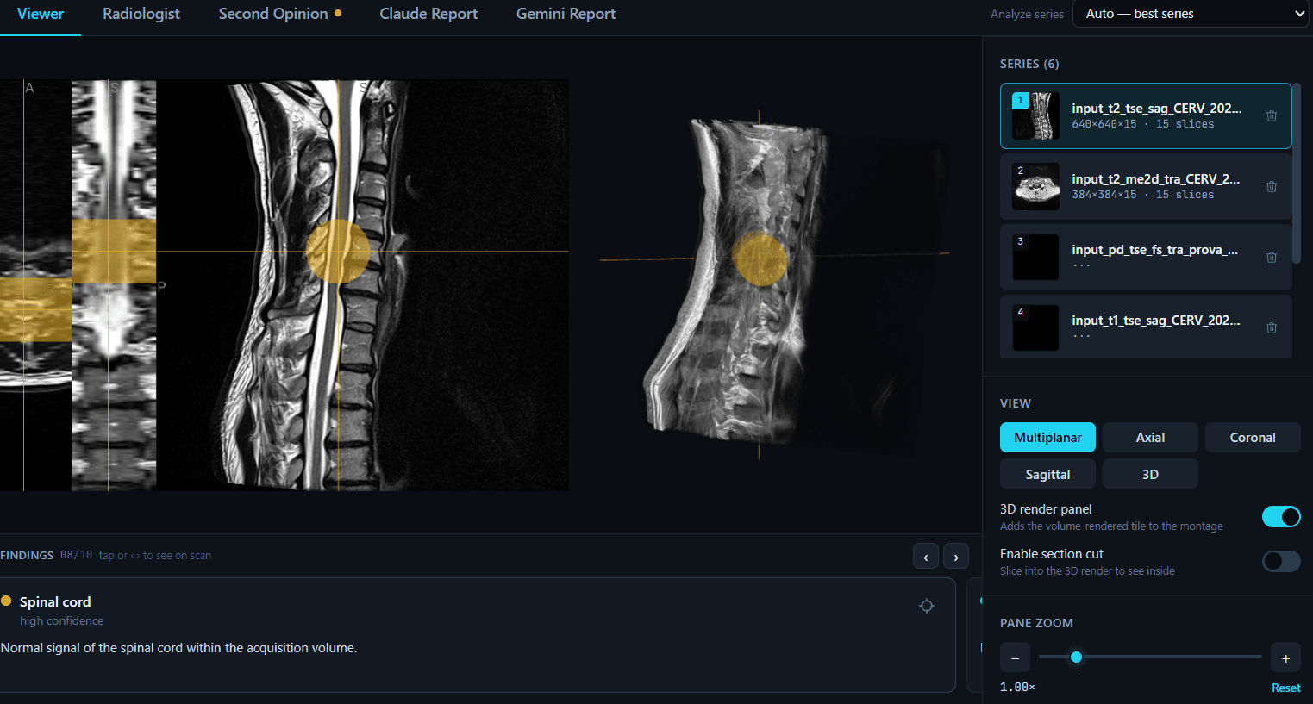This screenshot has height=704, width=1313.
Task: Toggle the 3D render panel switch
Action: click(1281, 516)
